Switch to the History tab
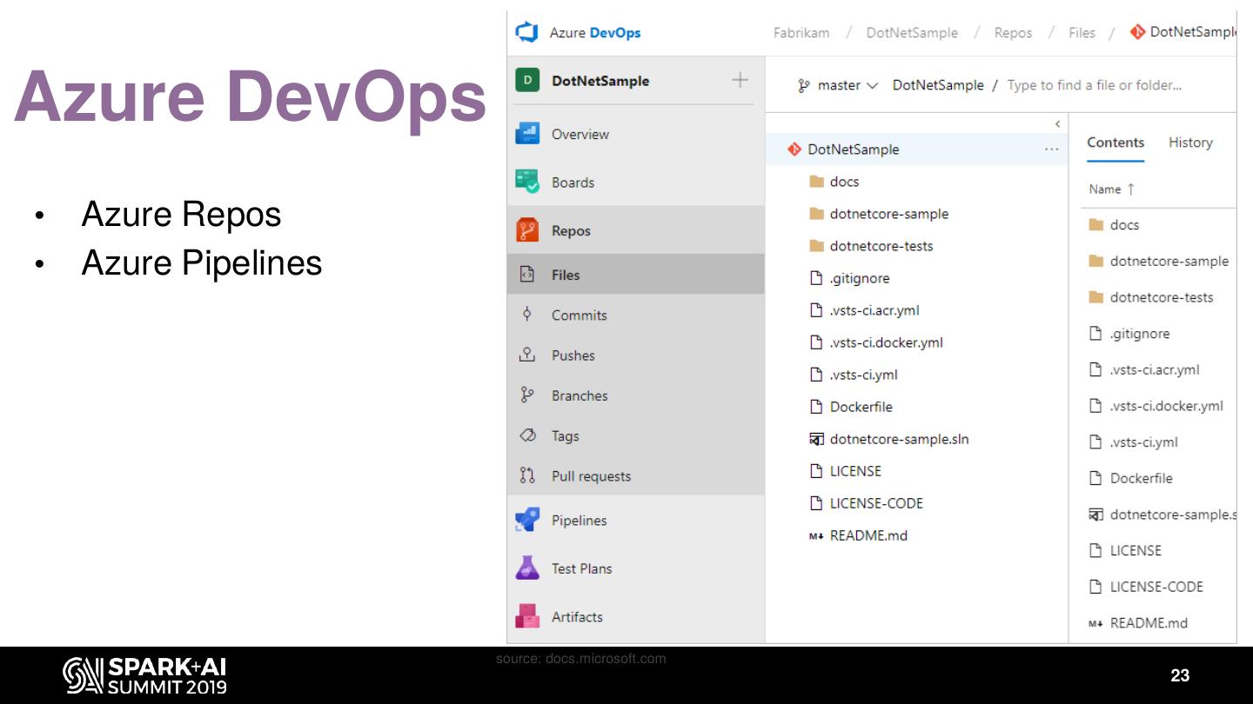The width and height of the screenshot is (1253, 704). point(1189,143)
